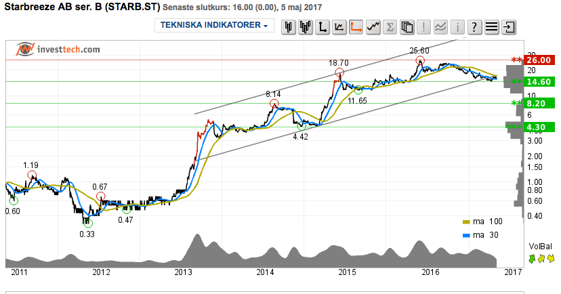Open help with the question mark icon
Screen dimensions: 561x294
474,27
